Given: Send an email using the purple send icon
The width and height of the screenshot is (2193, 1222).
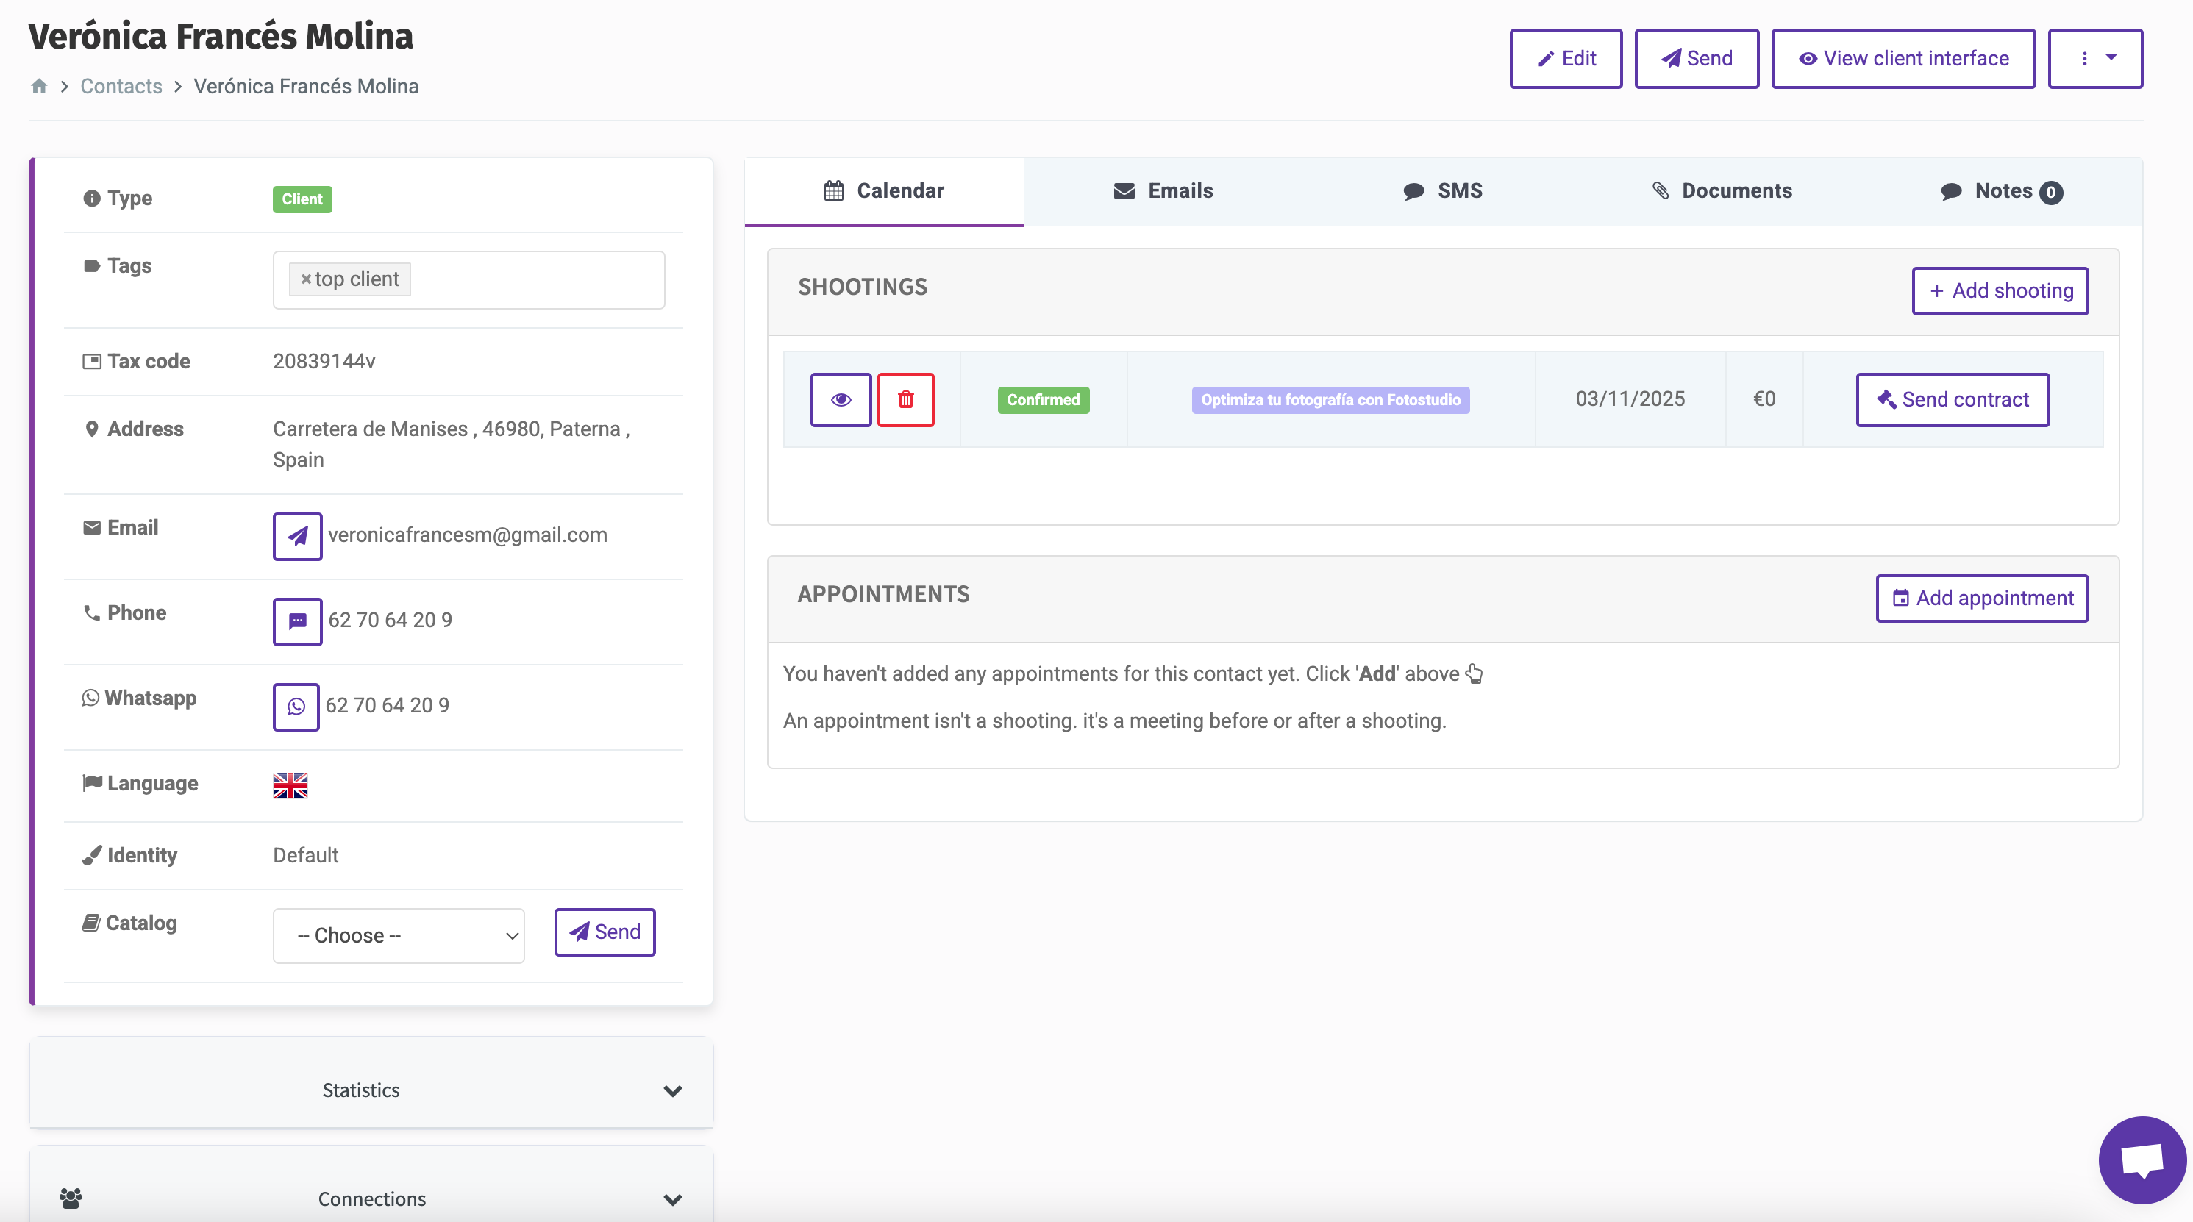Looking at the screenshot, I should click(x=296, y=536).
